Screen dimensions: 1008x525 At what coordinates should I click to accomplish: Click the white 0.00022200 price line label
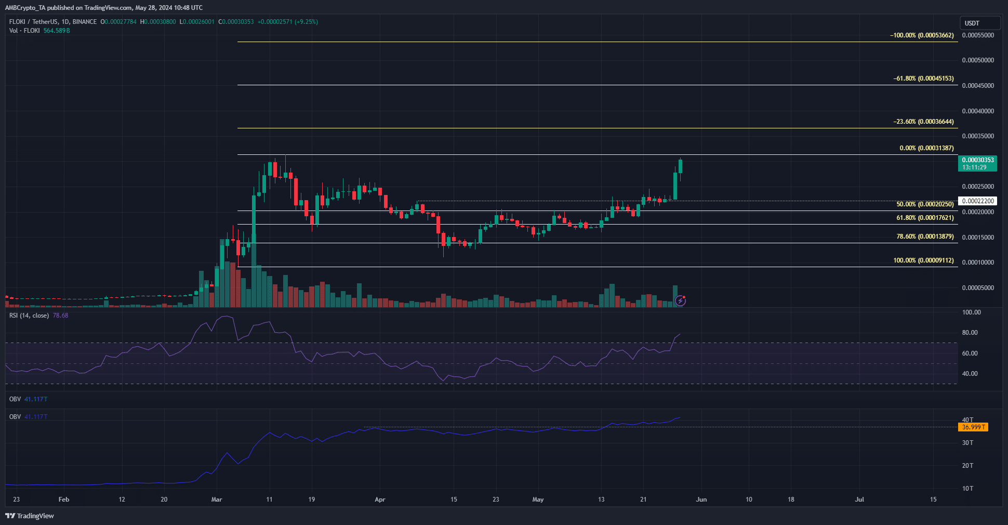click(x=977, y=201)
